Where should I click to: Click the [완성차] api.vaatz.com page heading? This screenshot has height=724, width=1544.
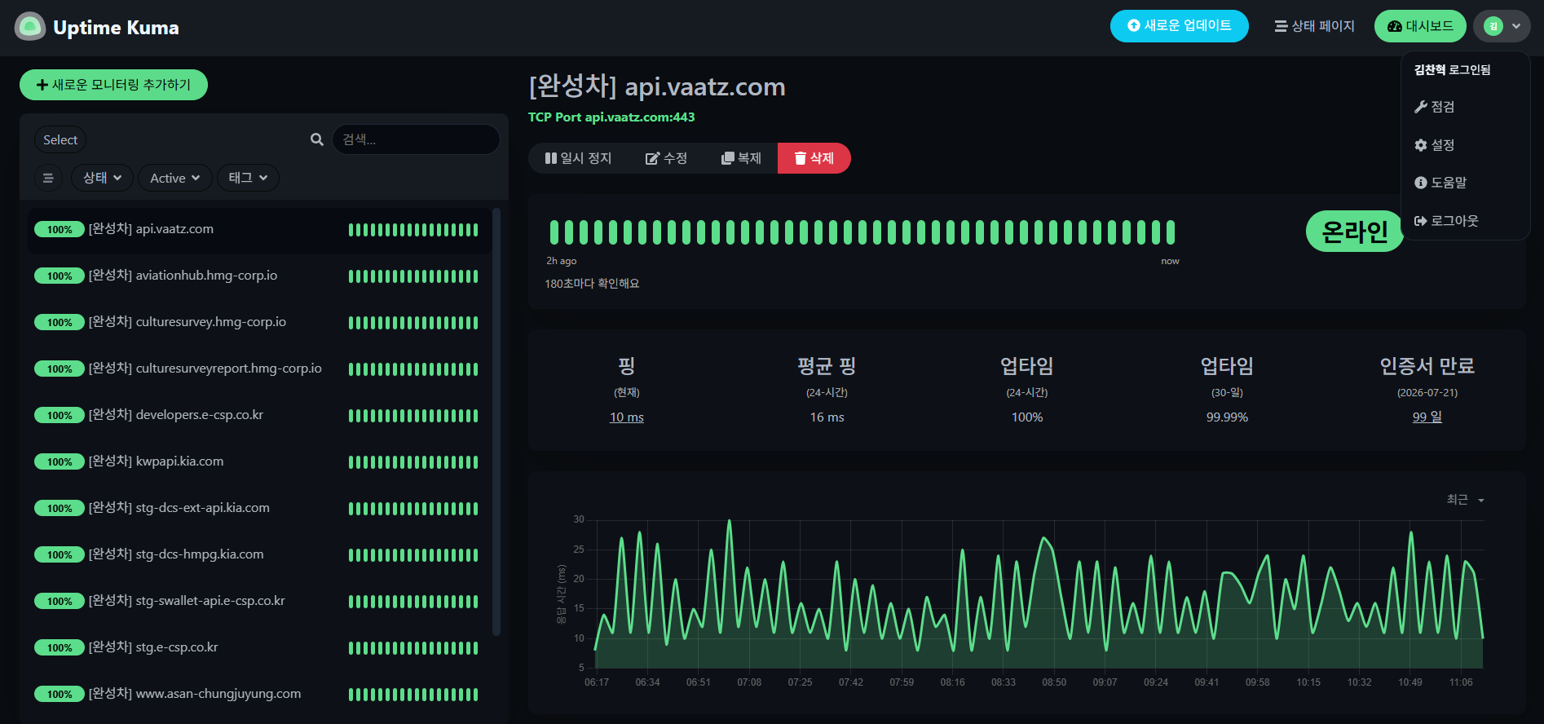(657, 86)
